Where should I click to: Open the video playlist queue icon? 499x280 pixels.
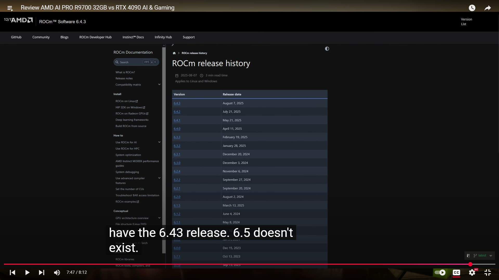pos(10,8)
